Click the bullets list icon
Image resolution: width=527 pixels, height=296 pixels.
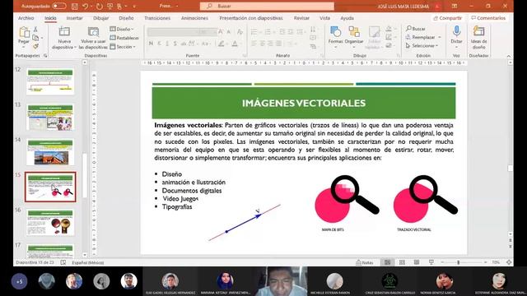coord(254,32)
